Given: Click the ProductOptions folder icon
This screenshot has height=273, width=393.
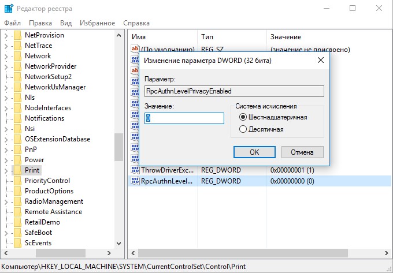Looking at the screenshot, I should [17, 191].
